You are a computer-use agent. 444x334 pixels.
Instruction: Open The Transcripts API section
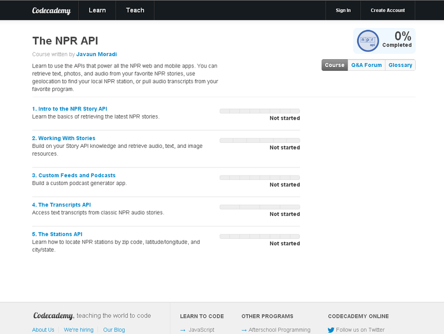[62, 204]
